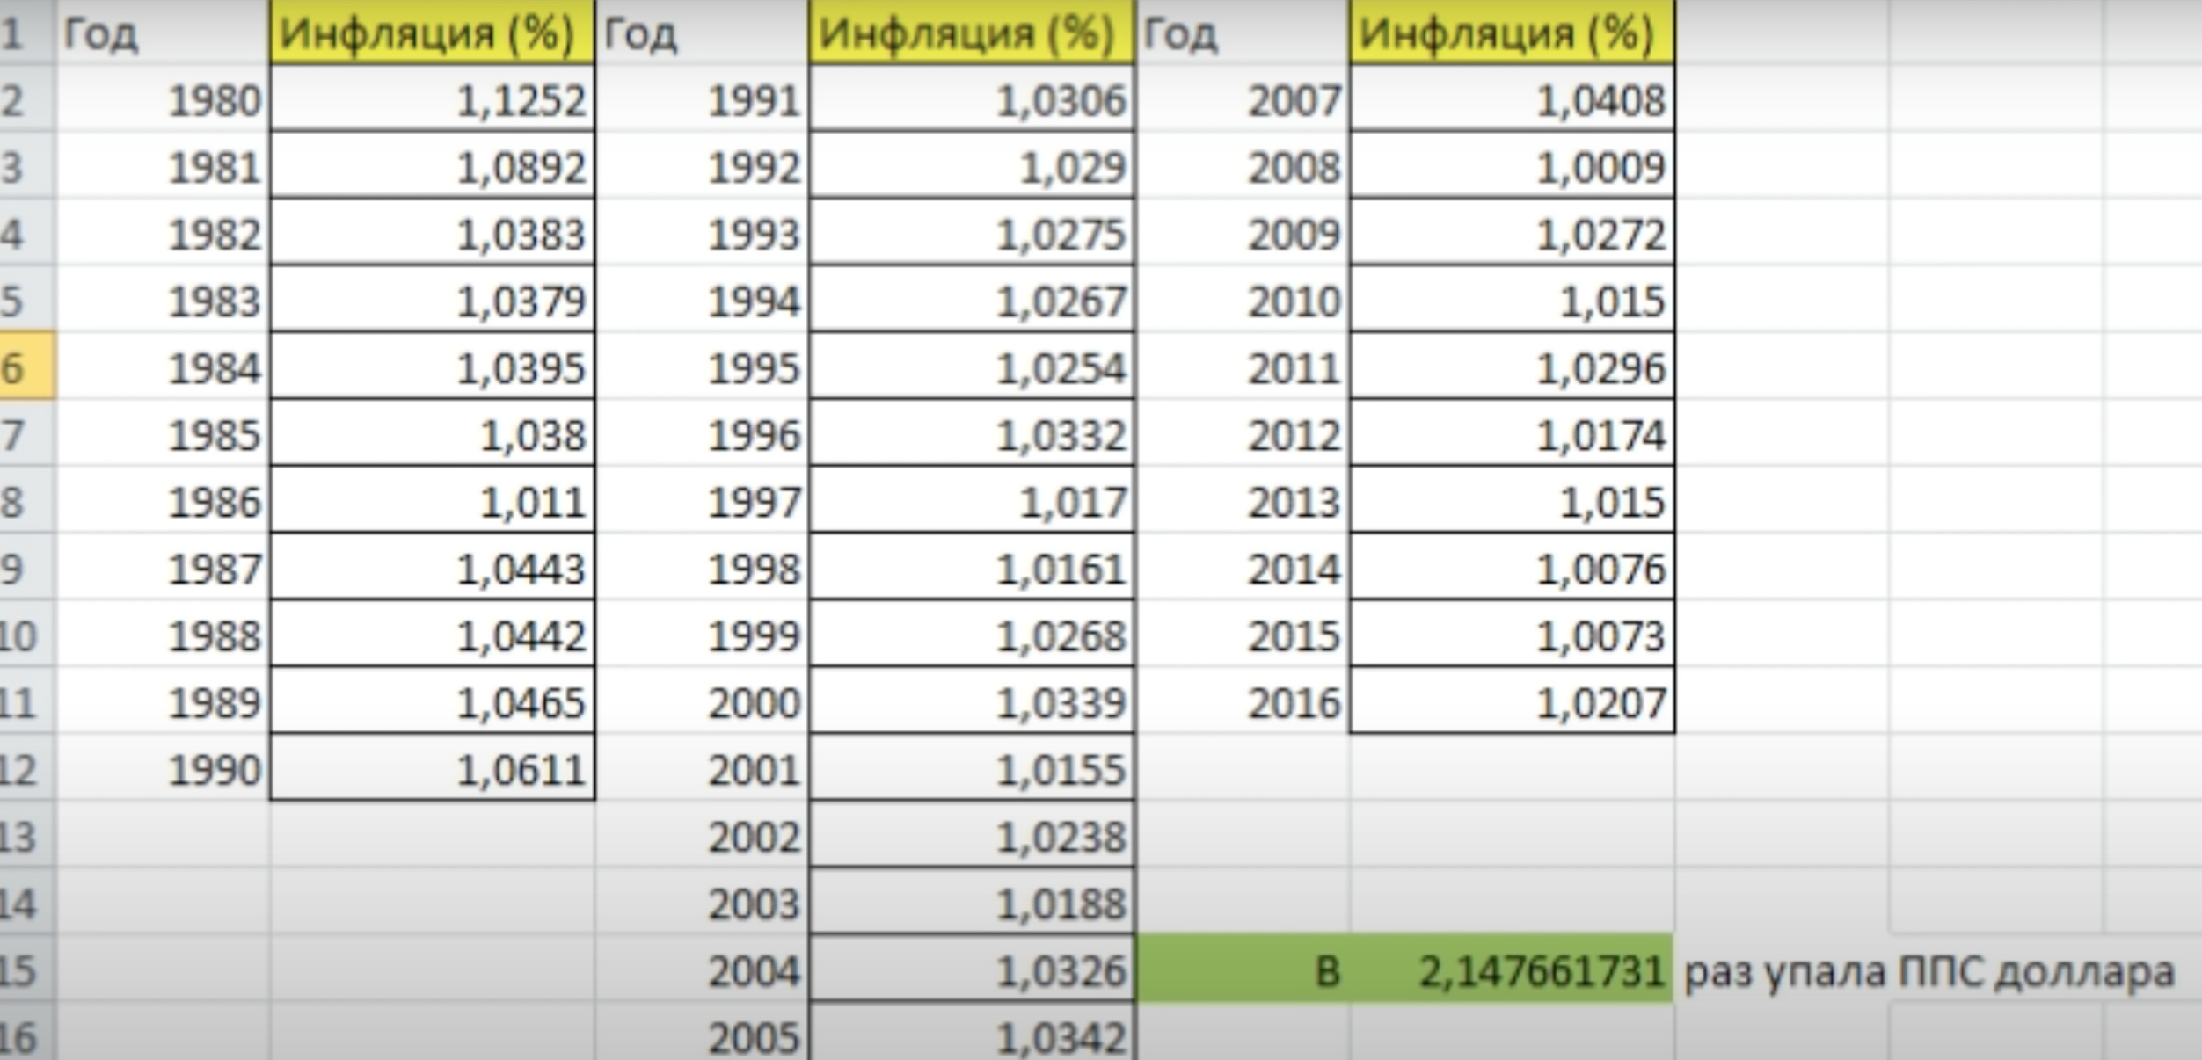This screenshot has height=1060, width=2202.
Task: Click the 'Год' header above 2007
Action: click(1243, 33)
